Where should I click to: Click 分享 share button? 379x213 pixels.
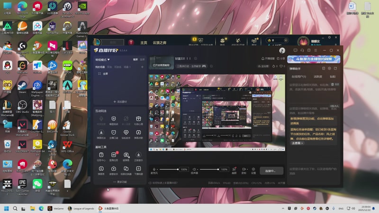pos(281,58)
